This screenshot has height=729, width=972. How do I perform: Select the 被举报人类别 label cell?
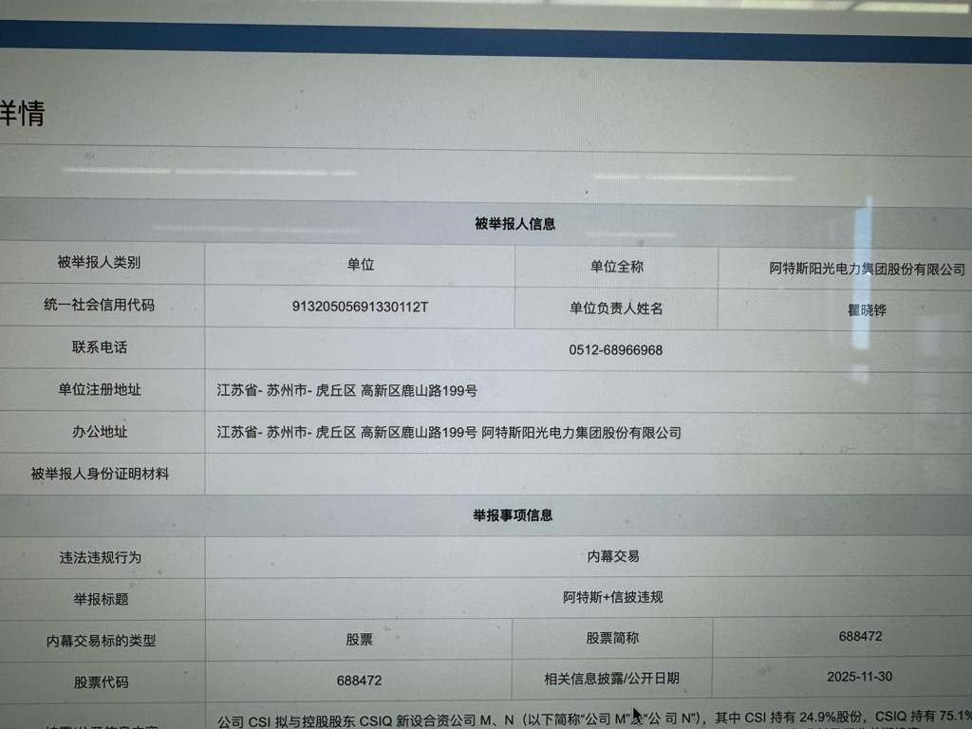(99, 262)
